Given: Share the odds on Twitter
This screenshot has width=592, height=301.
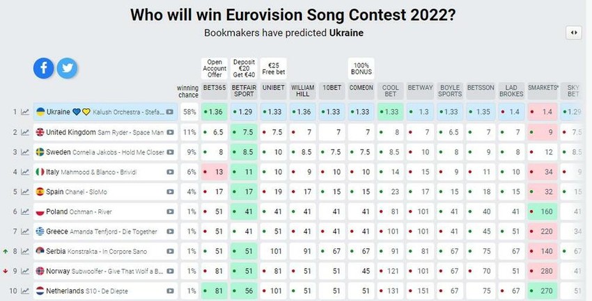Looking at the screenshot, I should tap(67, 67).
